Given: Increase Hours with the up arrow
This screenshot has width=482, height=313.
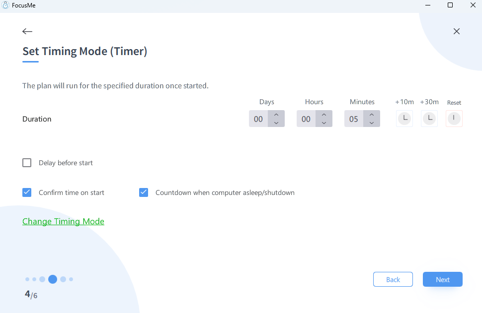Looking at the screenshot, I should pyautogui.click(x=324, y=115).
